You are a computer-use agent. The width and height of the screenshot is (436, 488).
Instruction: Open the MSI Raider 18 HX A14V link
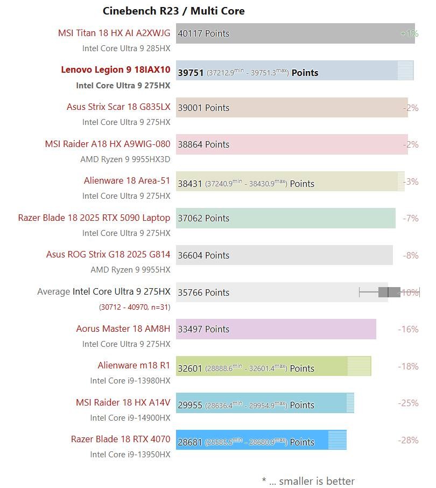point(123,402)
